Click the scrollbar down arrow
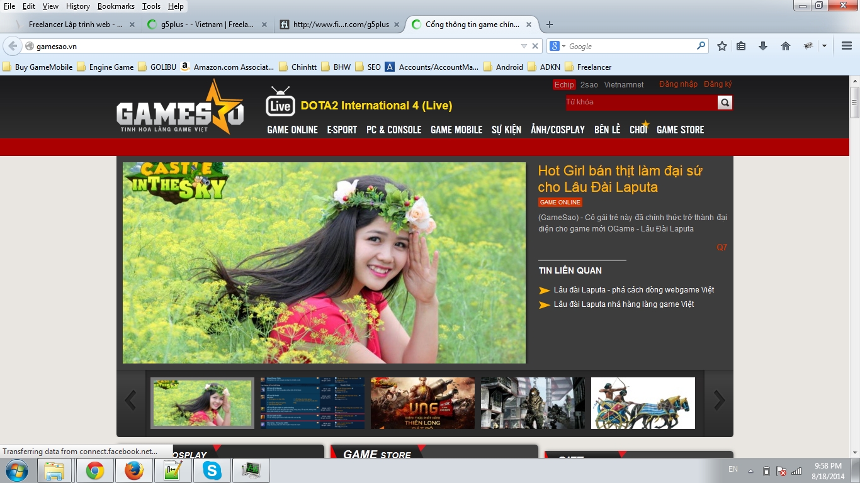The width and height of the screenshot is (860, 483). pyautogui.click(x=854, y=453)
